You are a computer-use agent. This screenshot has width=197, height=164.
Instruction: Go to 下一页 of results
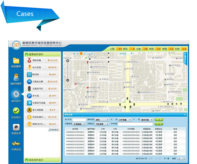pos(166,159)
